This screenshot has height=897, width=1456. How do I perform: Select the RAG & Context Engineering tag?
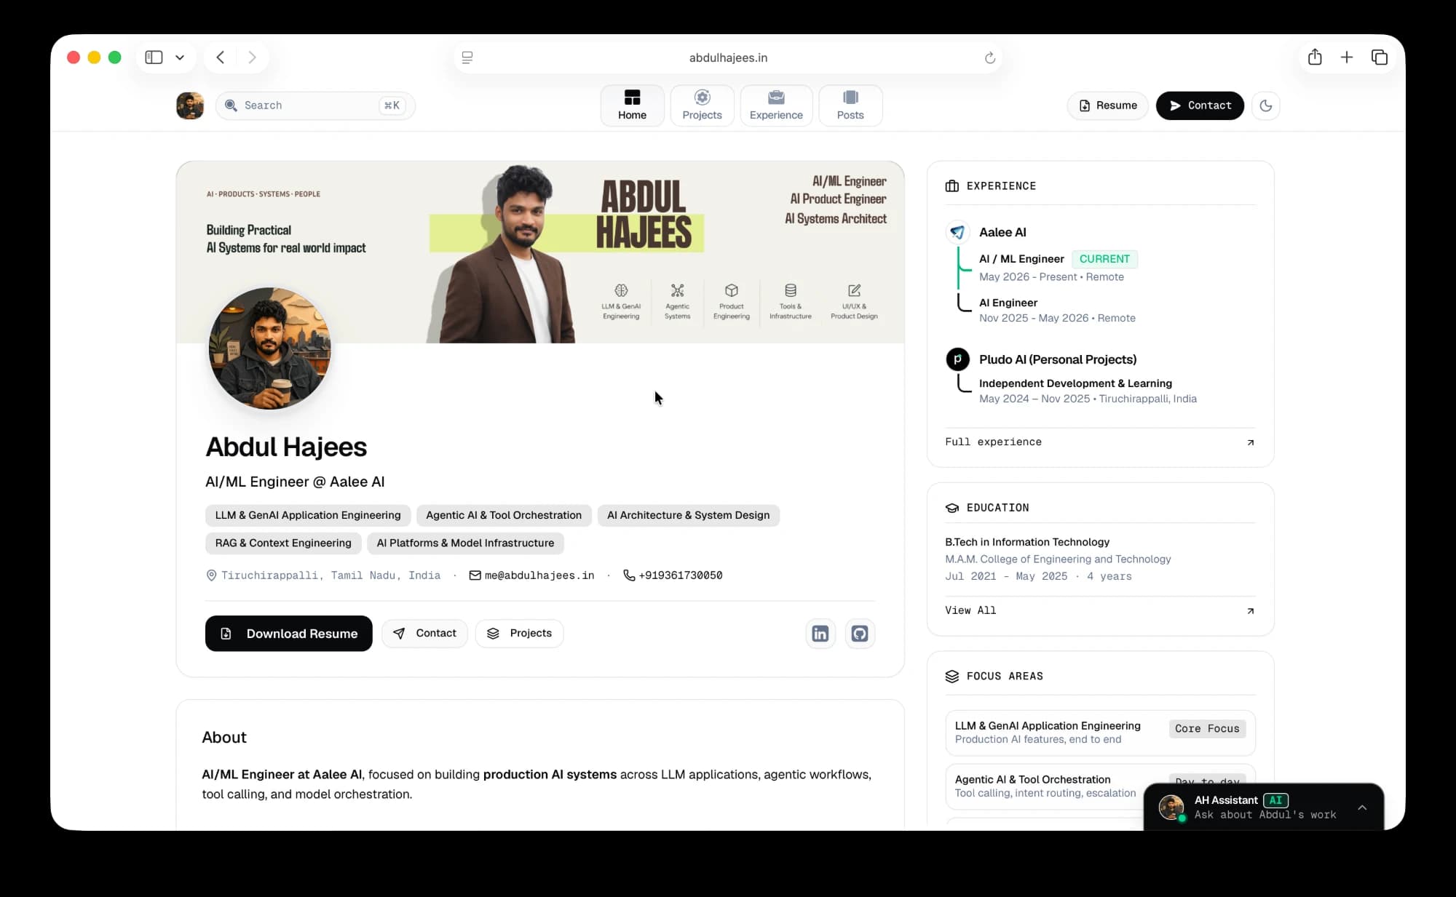tap(283, 543)
